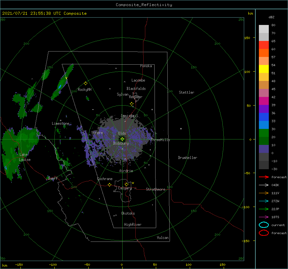288x269 pixels.
Task: Select the cyan 27ZW arrow icon
Action: click(264, 201)
